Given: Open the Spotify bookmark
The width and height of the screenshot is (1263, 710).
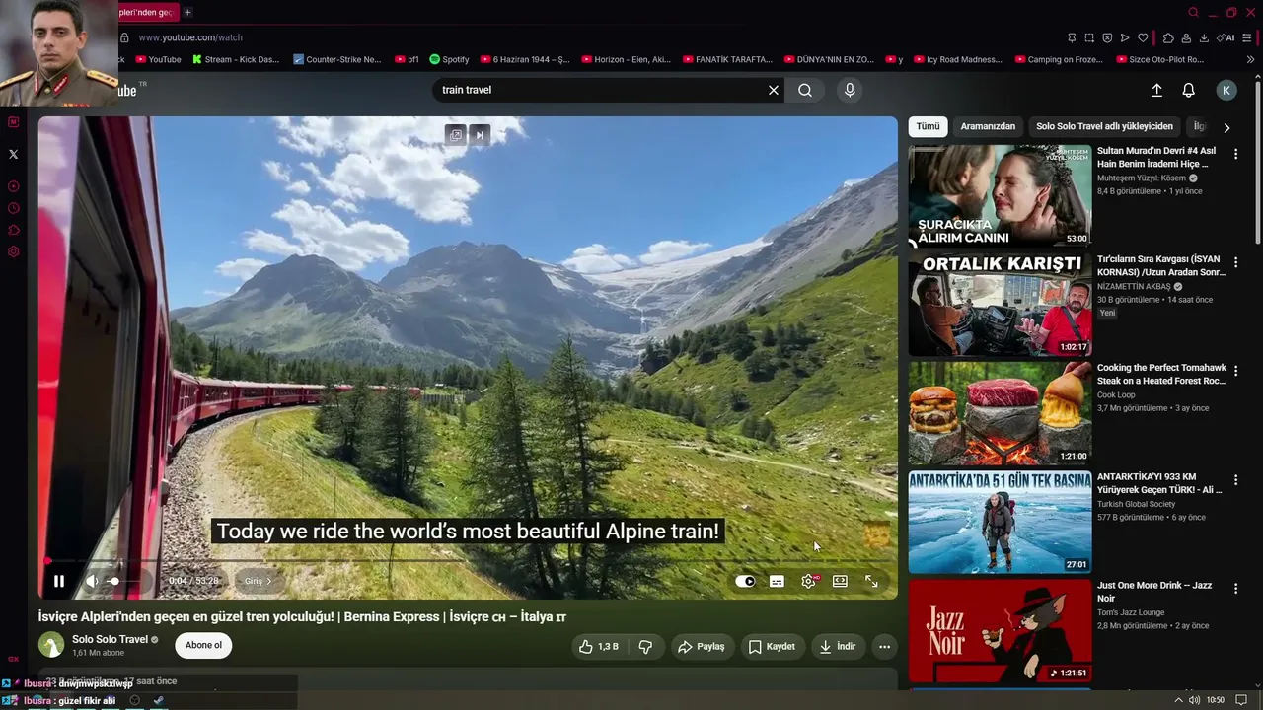Looking at the screenshot, I should point(450,59).
